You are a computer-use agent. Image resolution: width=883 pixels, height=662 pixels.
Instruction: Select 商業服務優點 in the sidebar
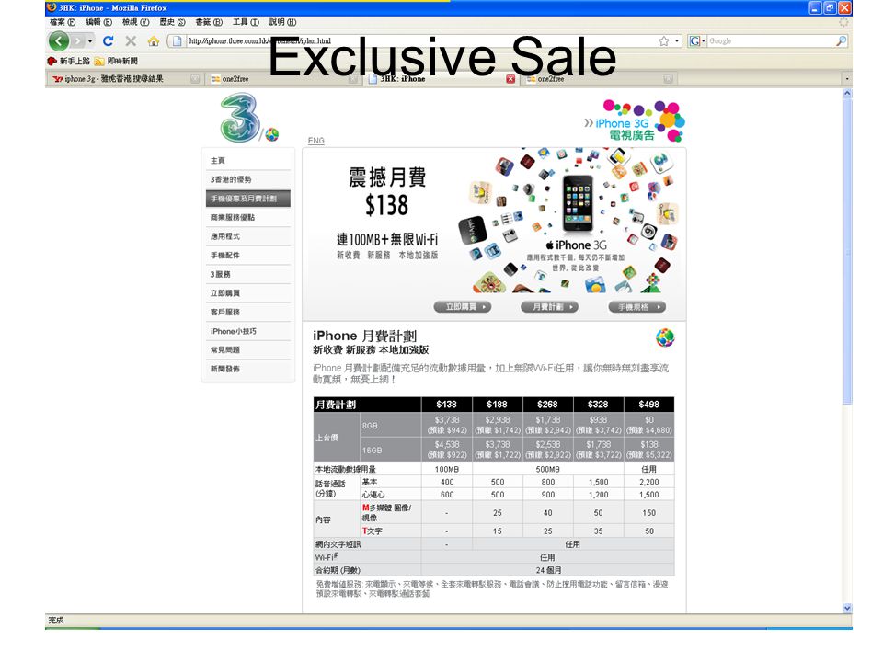[247, 217]
